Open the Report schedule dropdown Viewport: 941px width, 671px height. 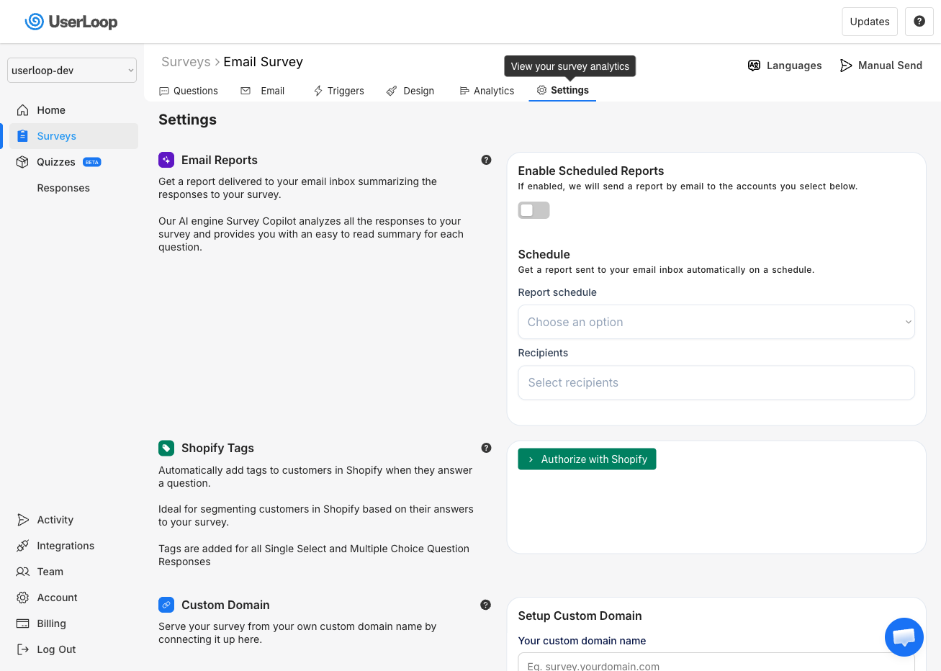[x=716, y=322]
